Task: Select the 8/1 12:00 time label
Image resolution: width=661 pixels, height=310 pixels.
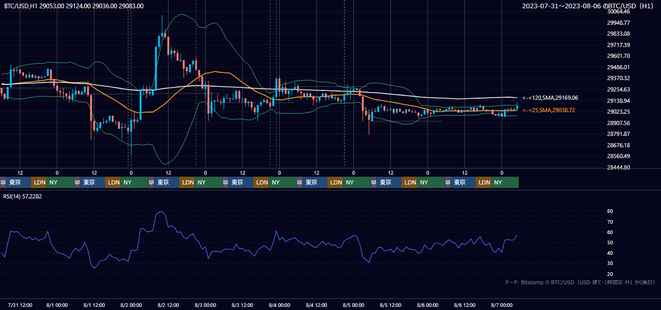Action: [x=94, y=305]
